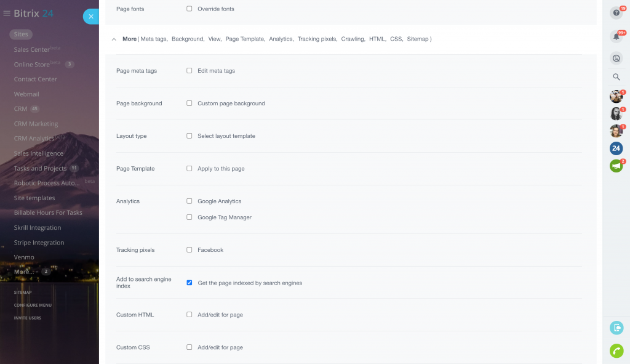The height and width of the screenshot is (364, 630).
Task: Open CRM in the left menu
Action: pos(21,109)
